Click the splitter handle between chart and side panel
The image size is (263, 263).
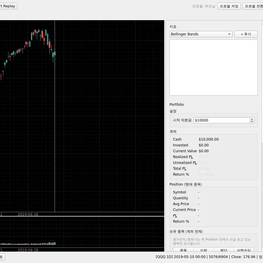click(165, 136)
